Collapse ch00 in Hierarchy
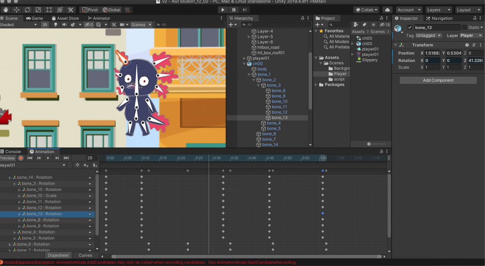485x266 pixels. pyautogui.click(x=244, y=63)
